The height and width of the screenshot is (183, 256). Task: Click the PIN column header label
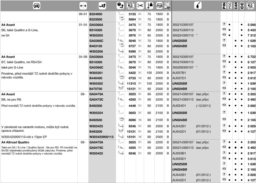(224, 6)
